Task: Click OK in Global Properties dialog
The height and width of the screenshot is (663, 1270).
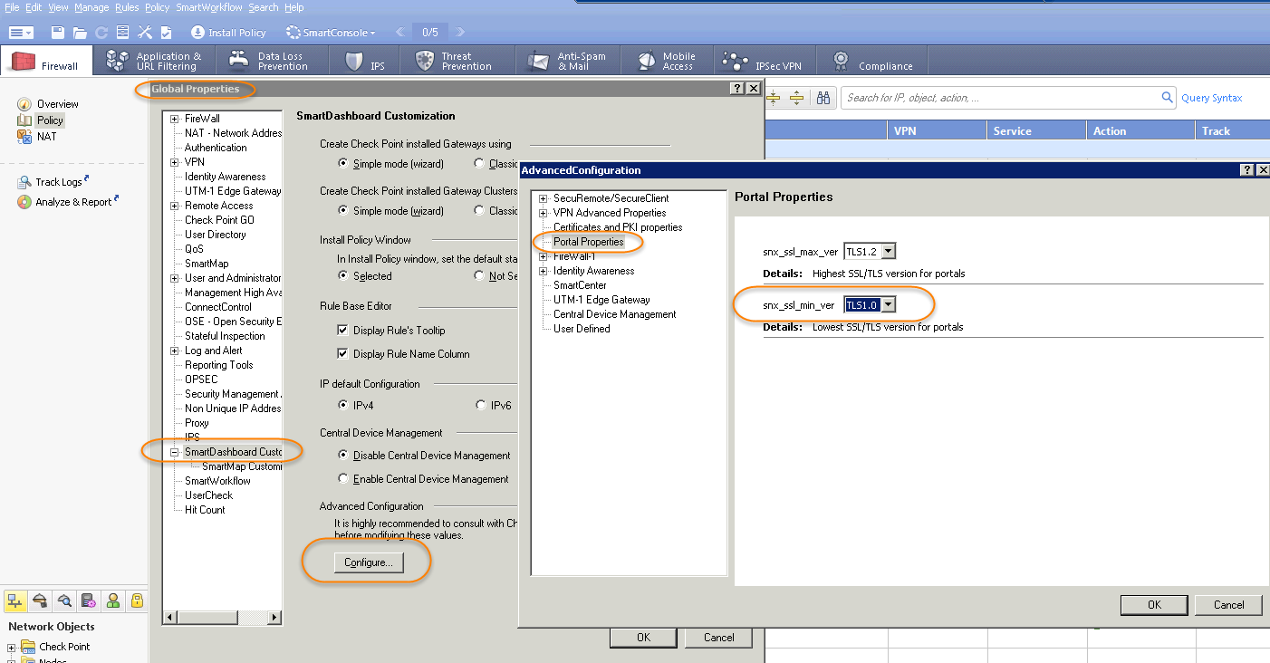Action: pyautogui.click(x=643, y=638)
